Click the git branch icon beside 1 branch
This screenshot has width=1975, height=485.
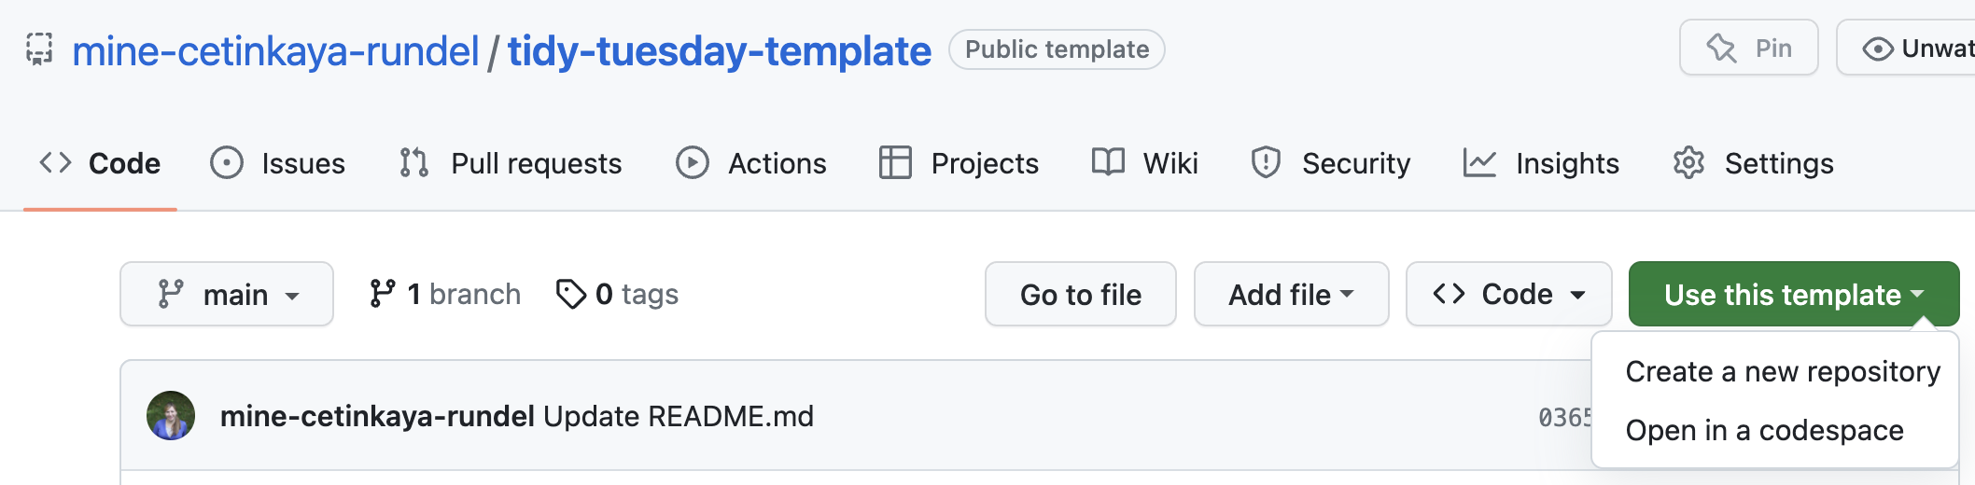tap(382, 294)
